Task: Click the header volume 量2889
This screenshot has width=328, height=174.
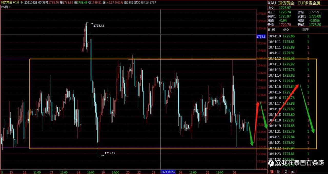Action: [129, 2]
